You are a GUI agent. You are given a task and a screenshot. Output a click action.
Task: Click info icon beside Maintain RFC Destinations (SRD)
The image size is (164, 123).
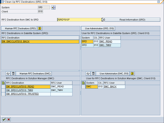[x=40, y=28]
